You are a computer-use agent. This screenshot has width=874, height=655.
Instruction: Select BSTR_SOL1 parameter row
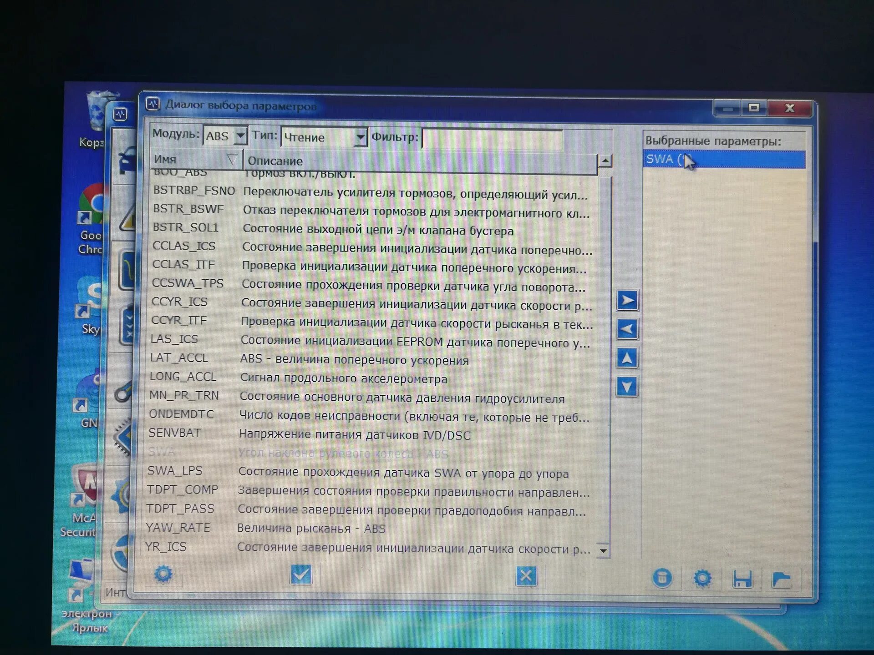coord(372,229)
